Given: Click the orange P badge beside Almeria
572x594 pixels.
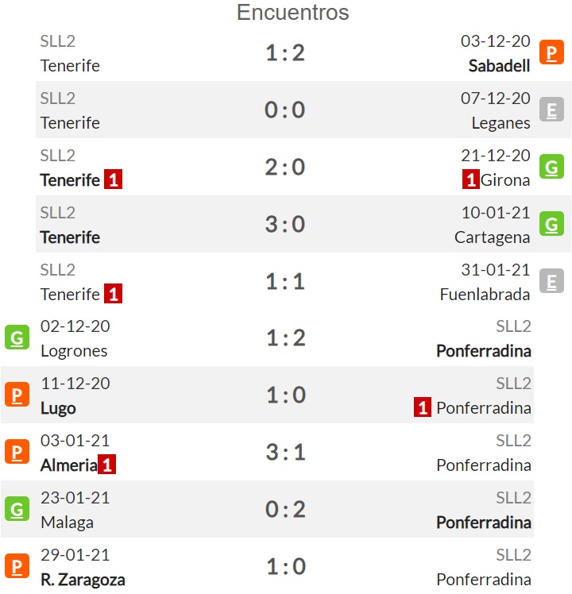Looking at the screenshot, I should pyautogui.click(x=17, y=452).
